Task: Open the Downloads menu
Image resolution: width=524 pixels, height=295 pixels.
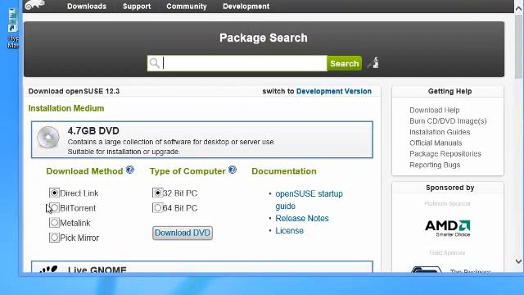Action: [87, 7]
